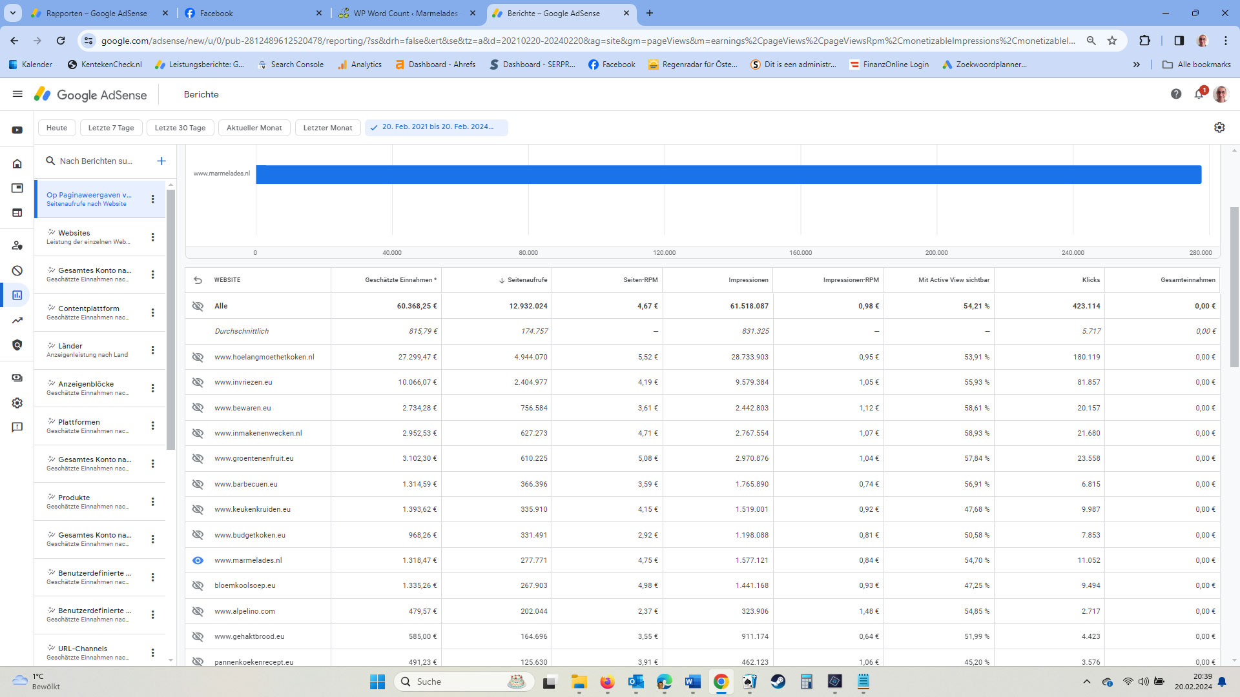Select Letzter Monat date range

[328, 128]
